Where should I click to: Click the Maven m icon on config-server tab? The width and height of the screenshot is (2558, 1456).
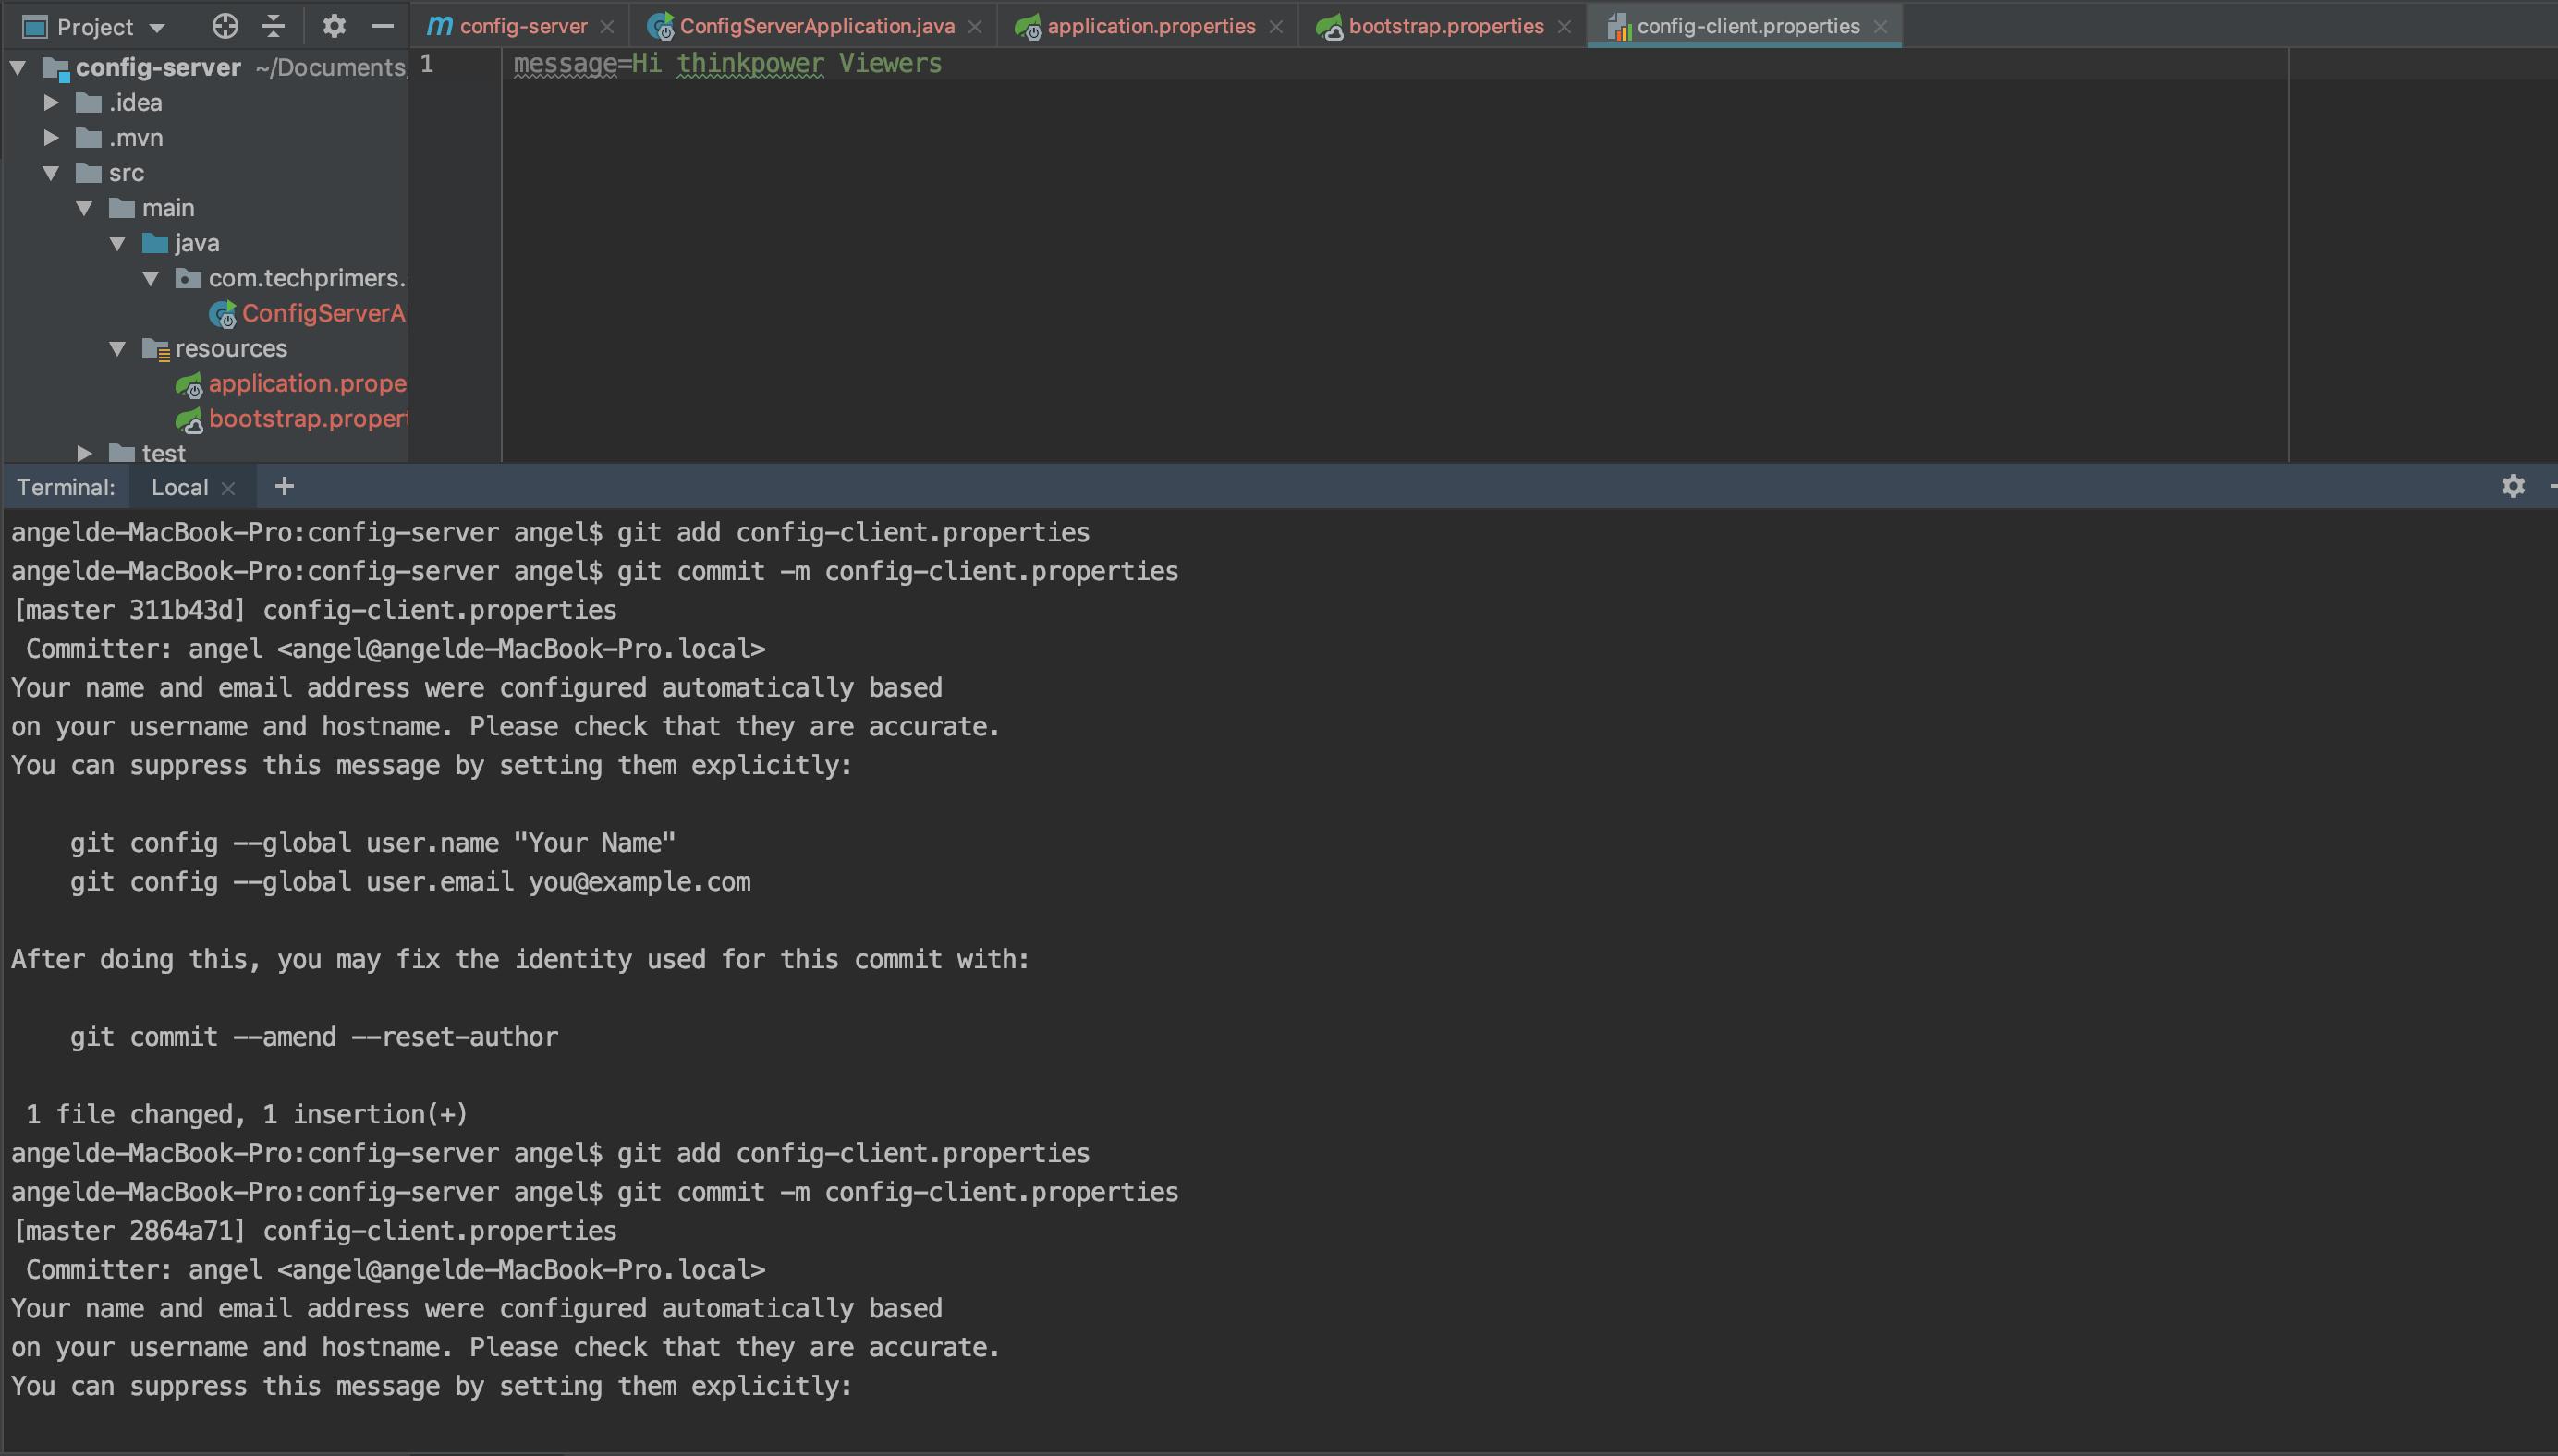point(440,26)
